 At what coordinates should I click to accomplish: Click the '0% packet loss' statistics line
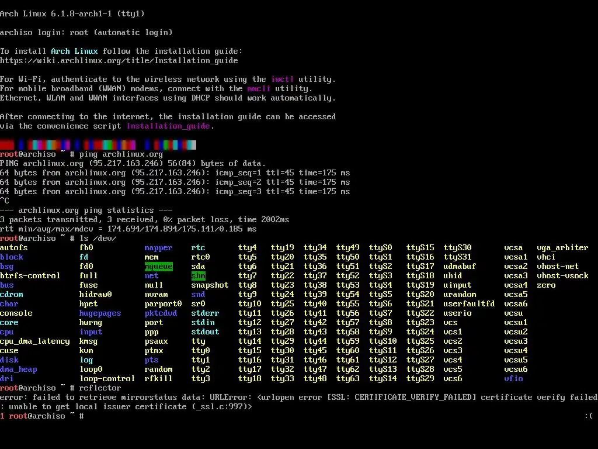tap(145, 220)
